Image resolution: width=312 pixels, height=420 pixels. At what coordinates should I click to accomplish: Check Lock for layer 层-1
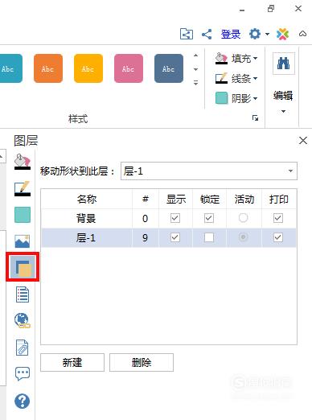pos(209,237)
